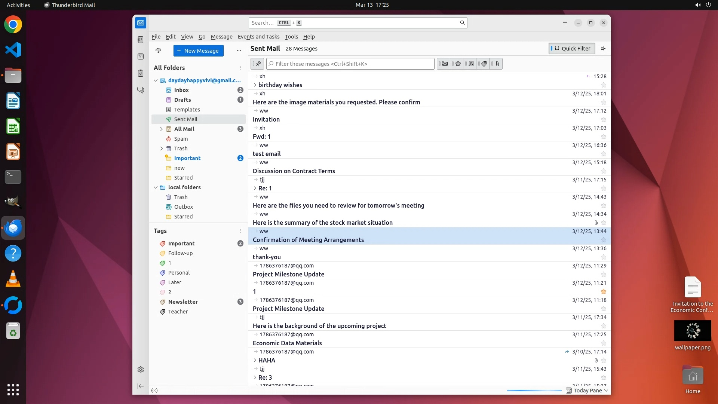Star the 'Invitation' message
This screenshot has width=718, height=404.
point(603,120)
